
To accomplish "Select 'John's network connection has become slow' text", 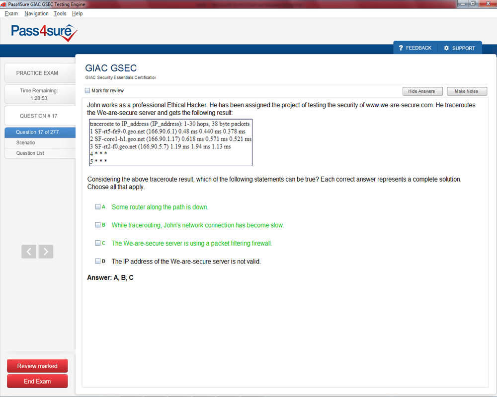I will pyautogui.click(x=223, y=225).
